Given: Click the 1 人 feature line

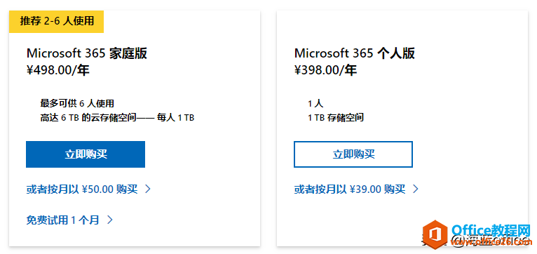Looking at the screenshot, I should (x=315, y=103).
